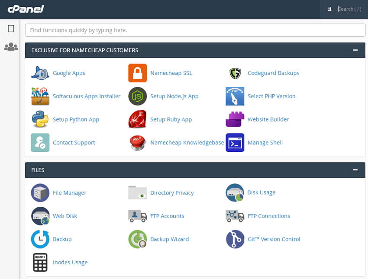Viewport: 368px width, 279px height.
Task: Click the Git Version Control icon
Action: coord(235,239)
